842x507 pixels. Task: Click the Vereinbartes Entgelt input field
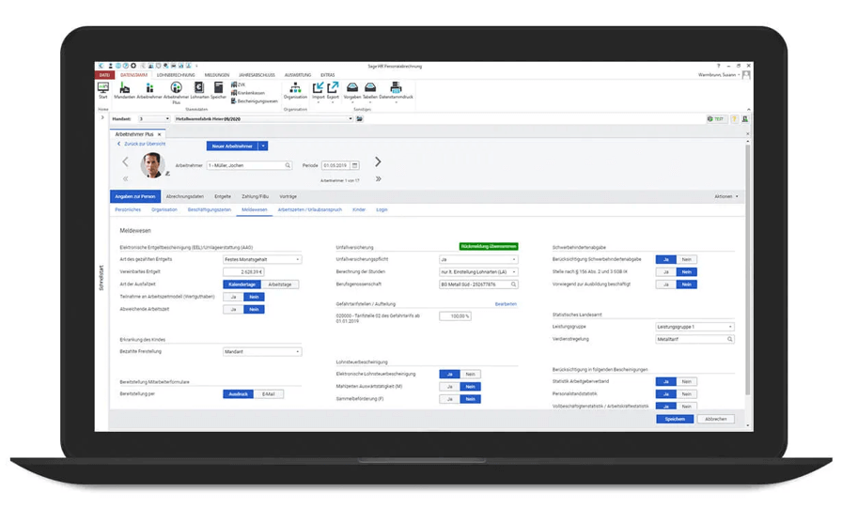point(243,272)
